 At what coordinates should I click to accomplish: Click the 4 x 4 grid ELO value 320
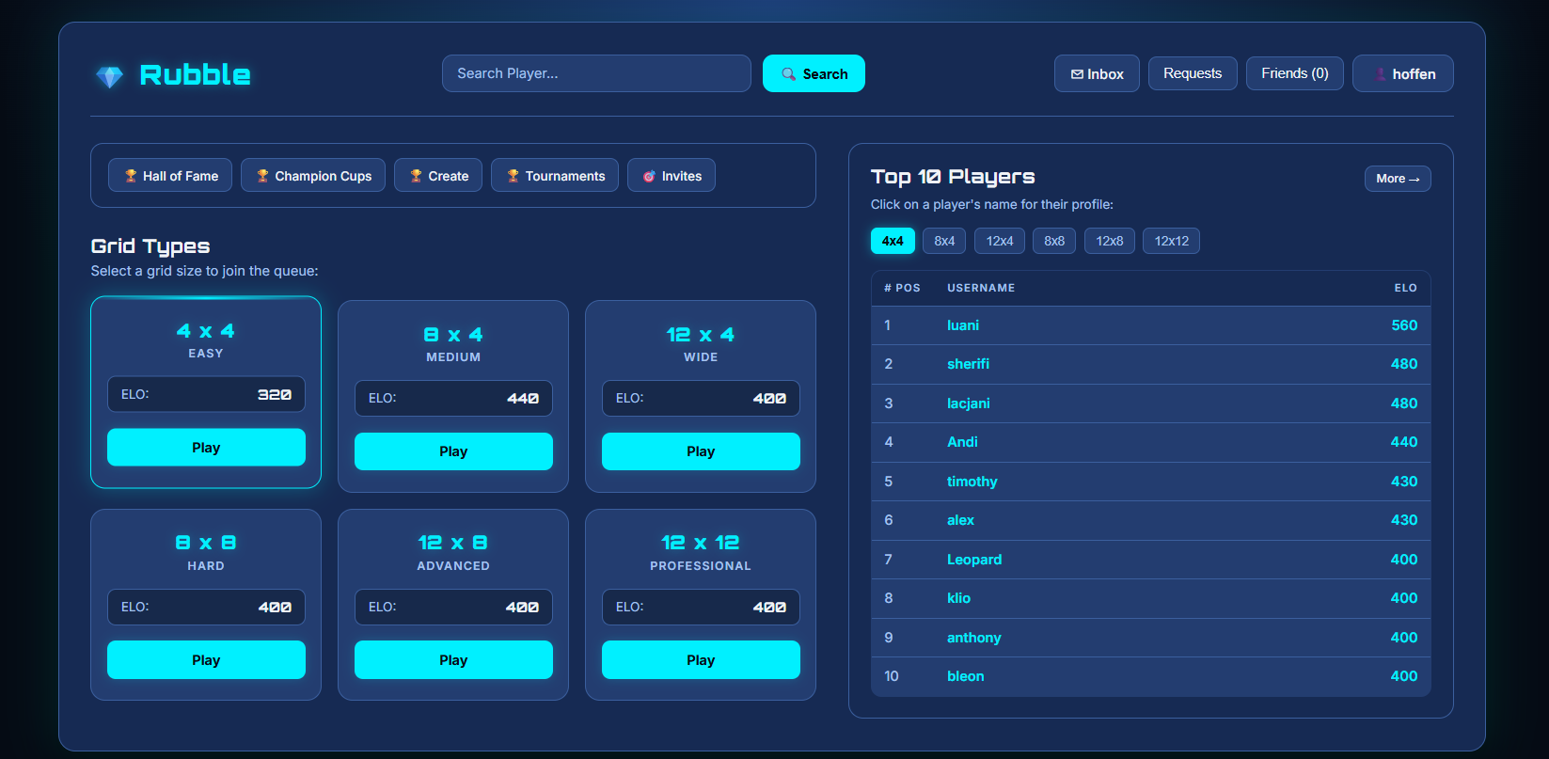[x=275, y=395]
